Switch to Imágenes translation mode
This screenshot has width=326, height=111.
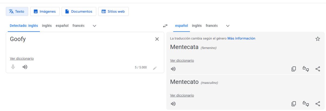point(45,11)
